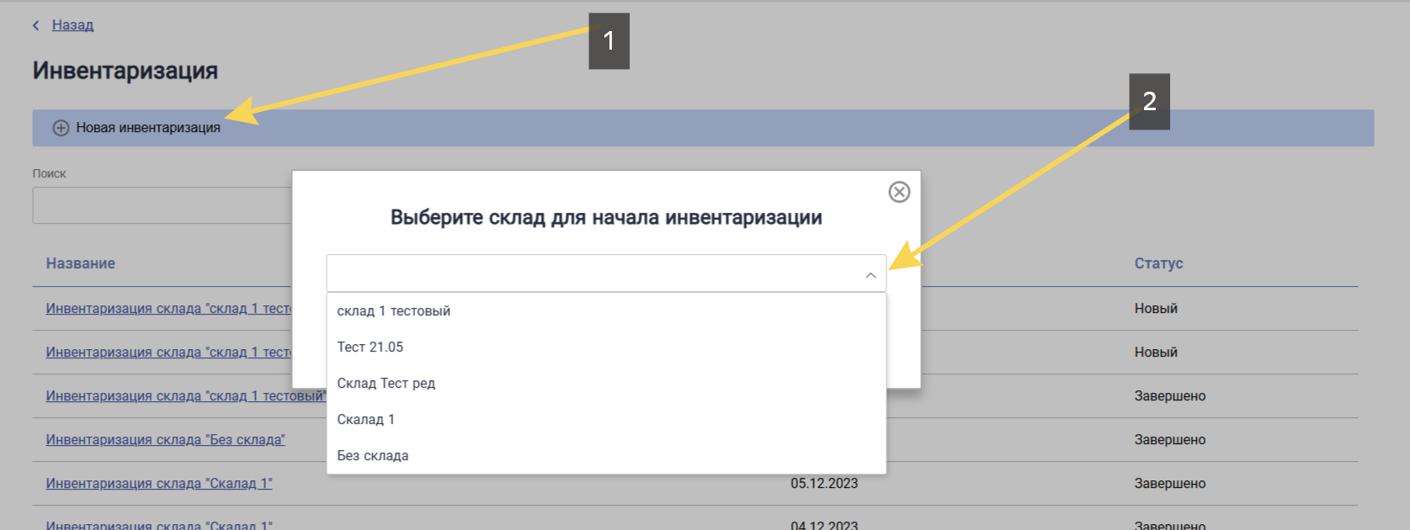Open Инвентаризация склада "Без склада" link
This screenshot has width=1410, height=530.
pos(166,440)
